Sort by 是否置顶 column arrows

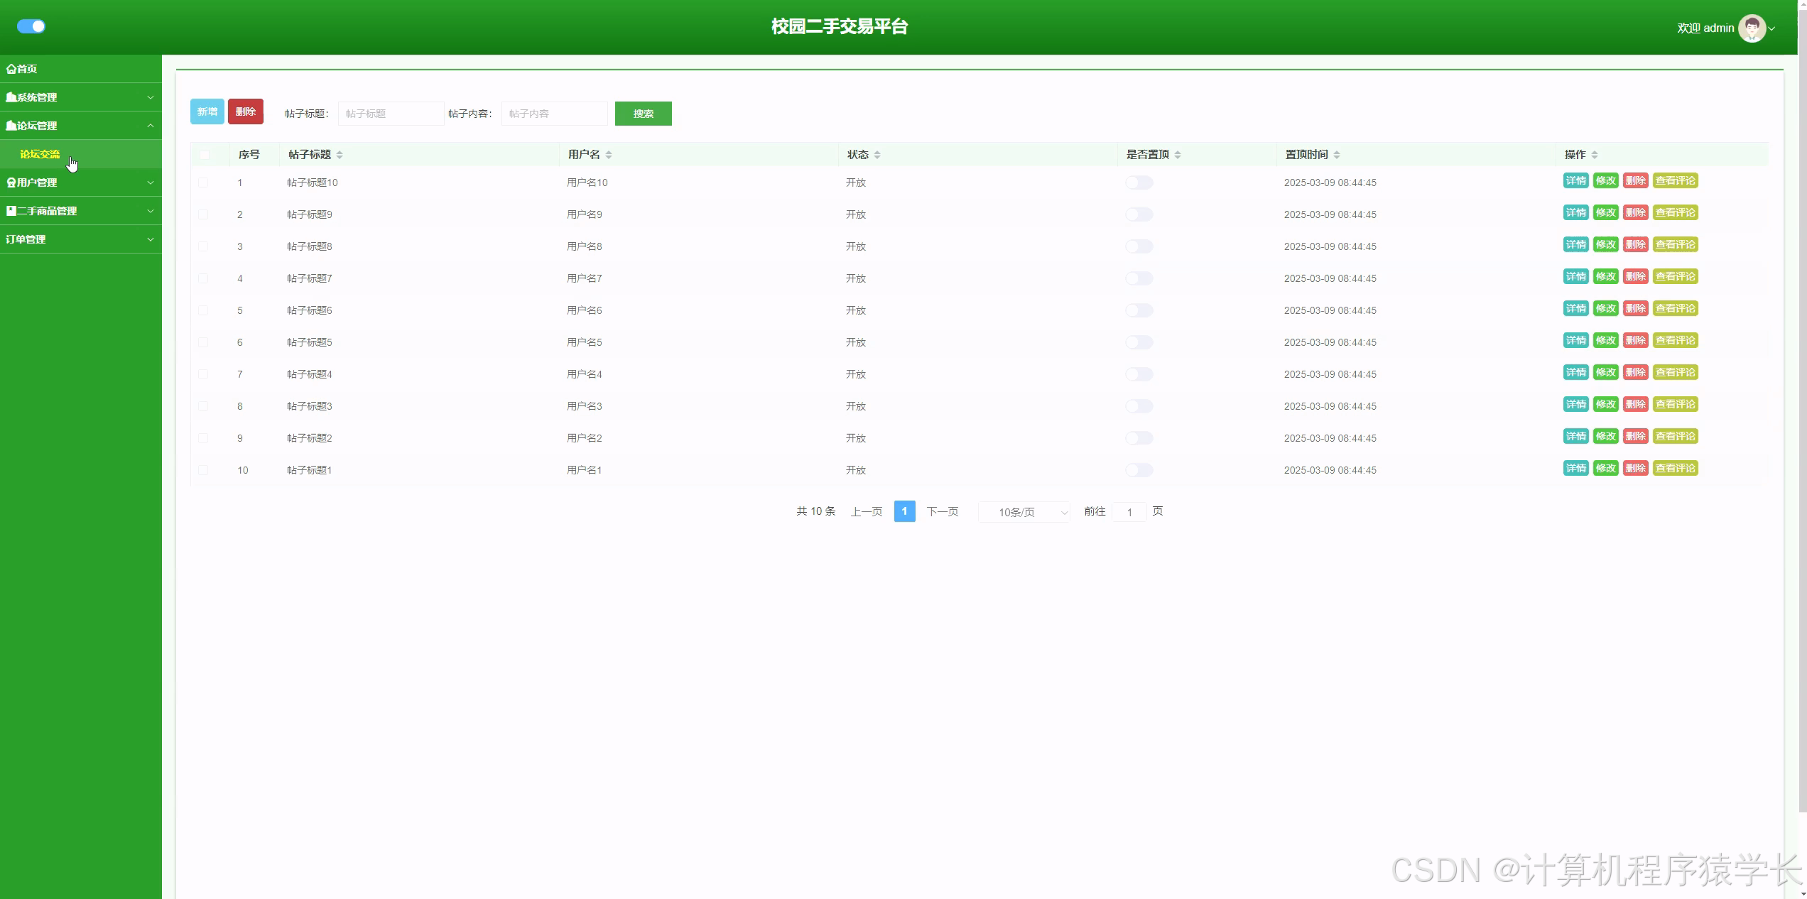(x=1178, y=155)
